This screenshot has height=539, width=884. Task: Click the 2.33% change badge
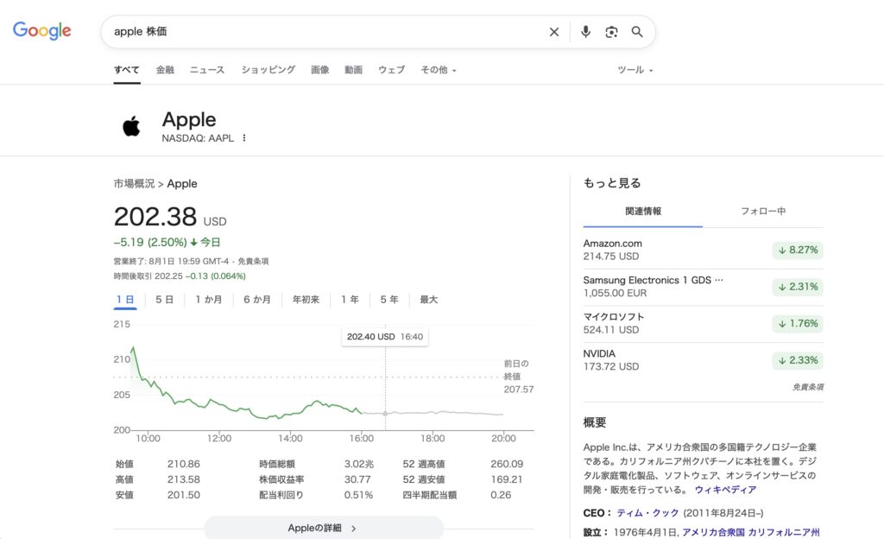pos(798,359)
